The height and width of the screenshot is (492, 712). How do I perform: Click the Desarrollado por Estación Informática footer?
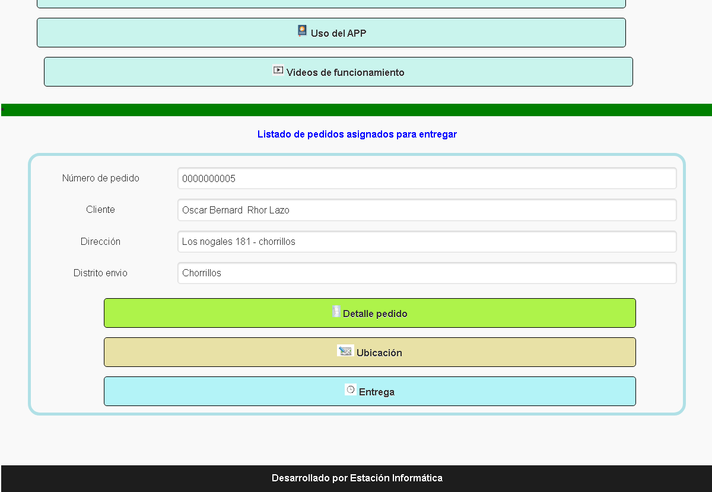coord(357,478)
